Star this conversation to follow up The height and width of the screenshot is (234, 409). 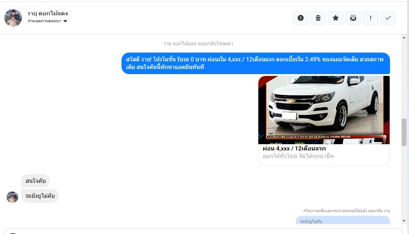point(336,18)
